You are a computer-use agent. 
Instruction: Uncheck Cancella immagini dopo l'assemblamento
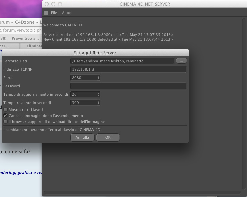(5, 116)
